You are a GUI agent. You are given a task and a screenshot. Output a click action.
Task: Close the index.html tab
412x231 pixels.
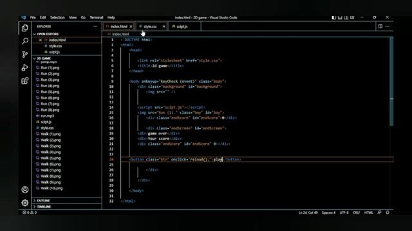click(x=131, y=26)
